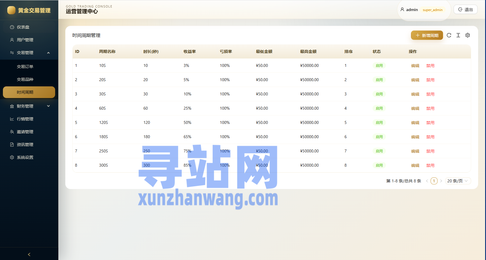486x260 pixels.
Task: Open 交易订单 submenu item
Action: (29, 67)
